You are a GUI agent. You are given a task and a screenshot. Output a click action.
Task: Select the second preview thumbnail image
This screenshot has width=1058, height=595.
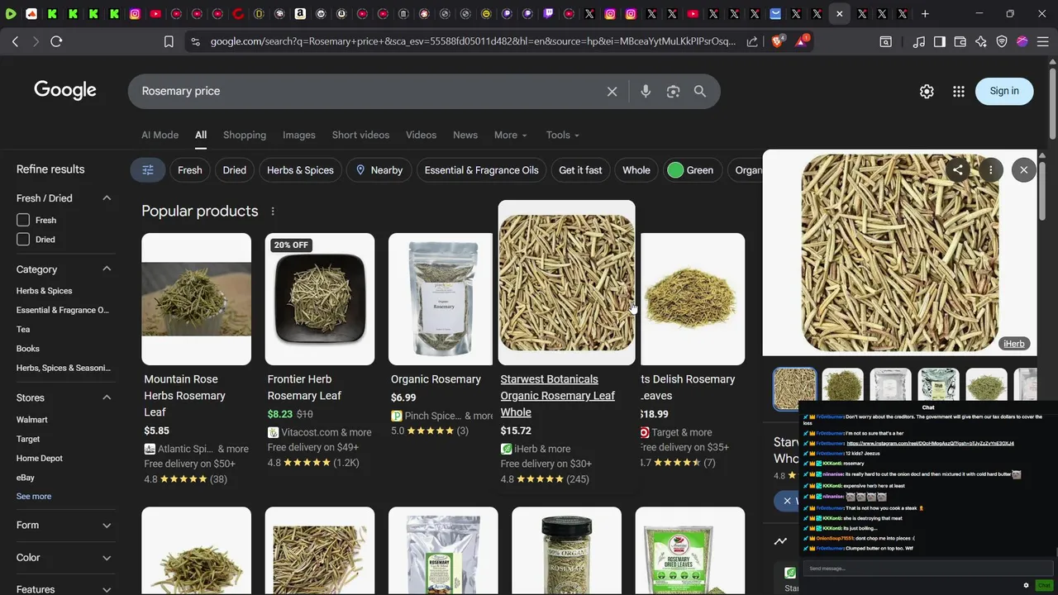[x=842, y=388]
